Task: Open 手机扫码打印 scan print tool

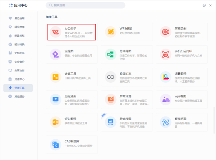Action: click(166, 54)
